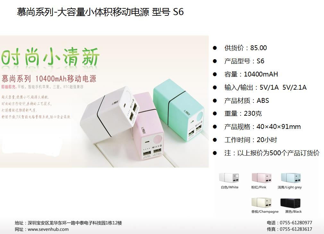Choose the Champagne color variant thumbnail
The width and height of the screenshot is (324, 234).
click(261, 203)
